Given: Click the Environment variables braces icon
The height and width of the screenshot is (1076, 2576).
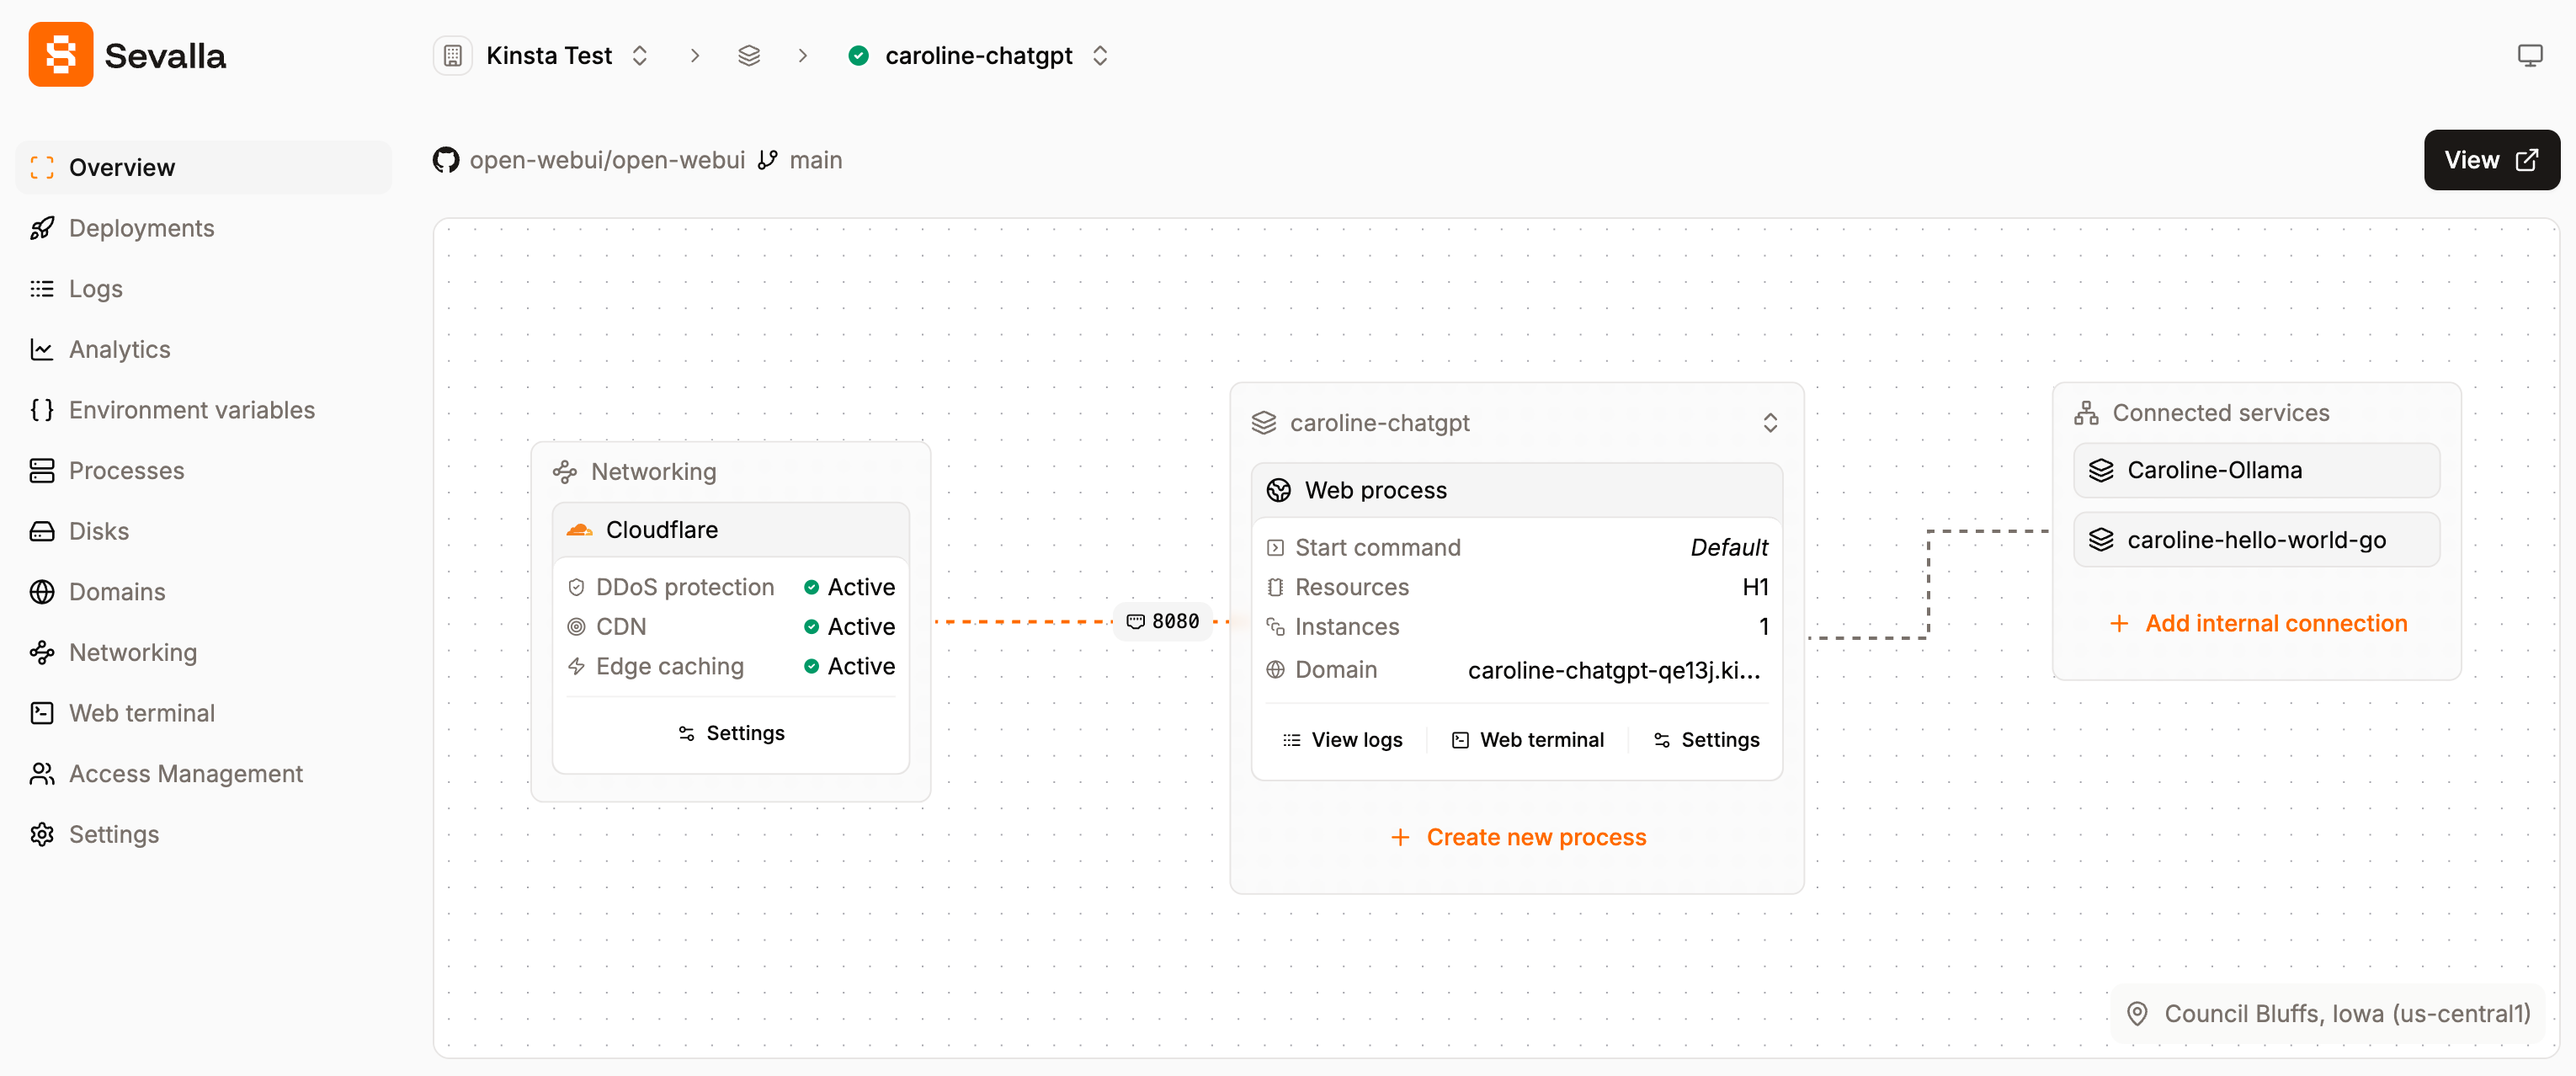Looking at the screenshot, I should (41, 410).
